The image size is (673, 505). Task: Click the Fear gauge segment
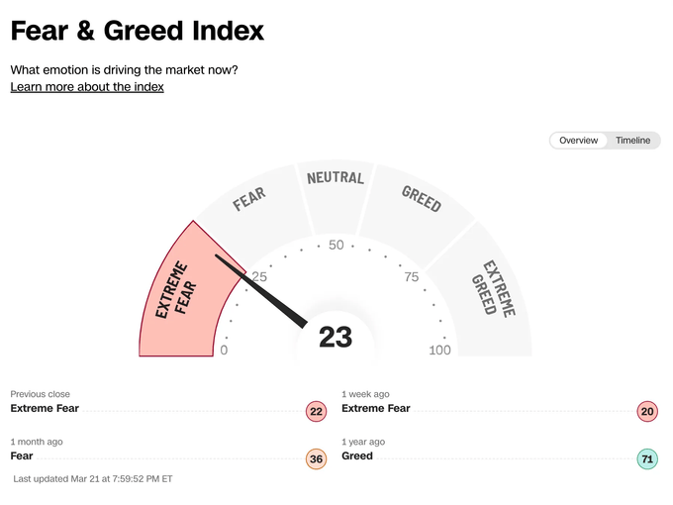pyautogui.click(x=253, y=206)
